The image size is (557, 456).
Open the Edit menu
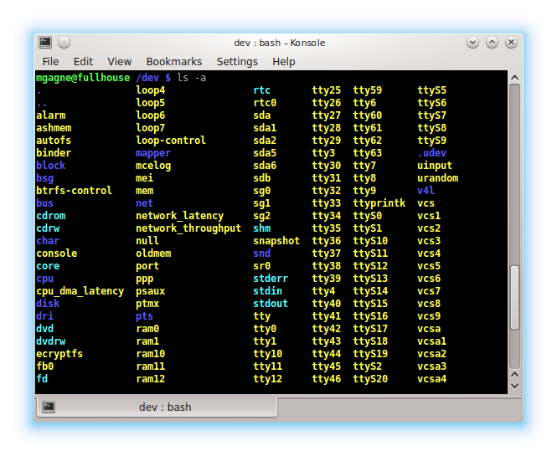tap(83, 61)
